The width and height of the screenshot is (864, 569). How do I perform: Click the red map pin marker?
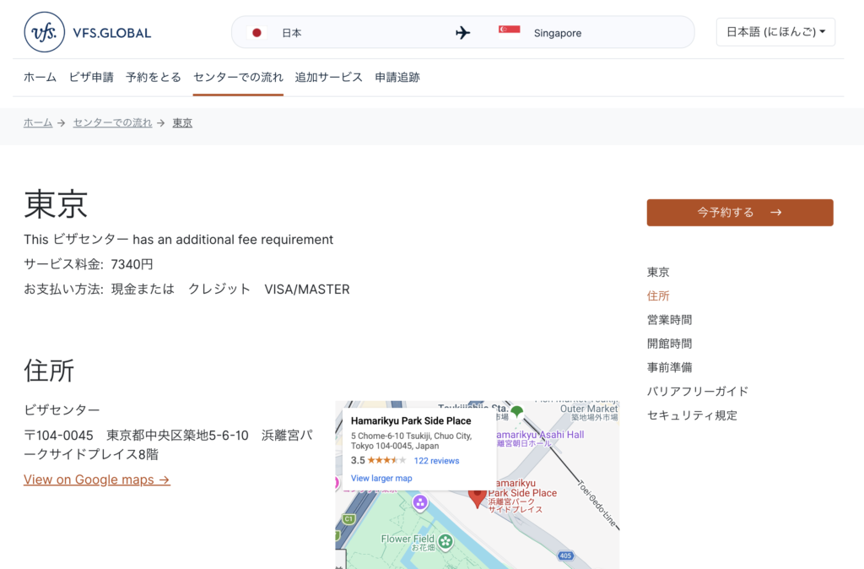point(478,498)
